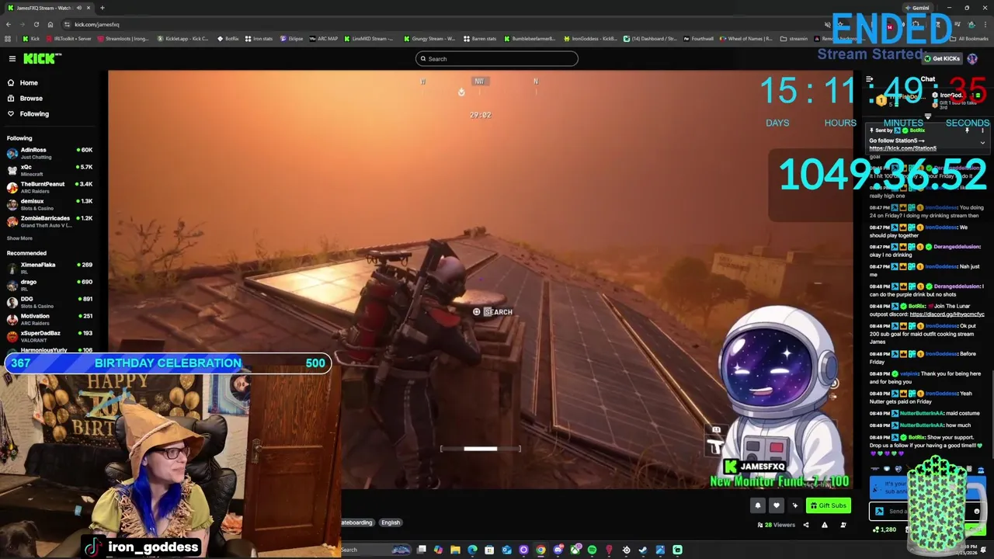Open the ARC MAP bookmark
The width and height of the screenshot is (994, 559).
324,39
